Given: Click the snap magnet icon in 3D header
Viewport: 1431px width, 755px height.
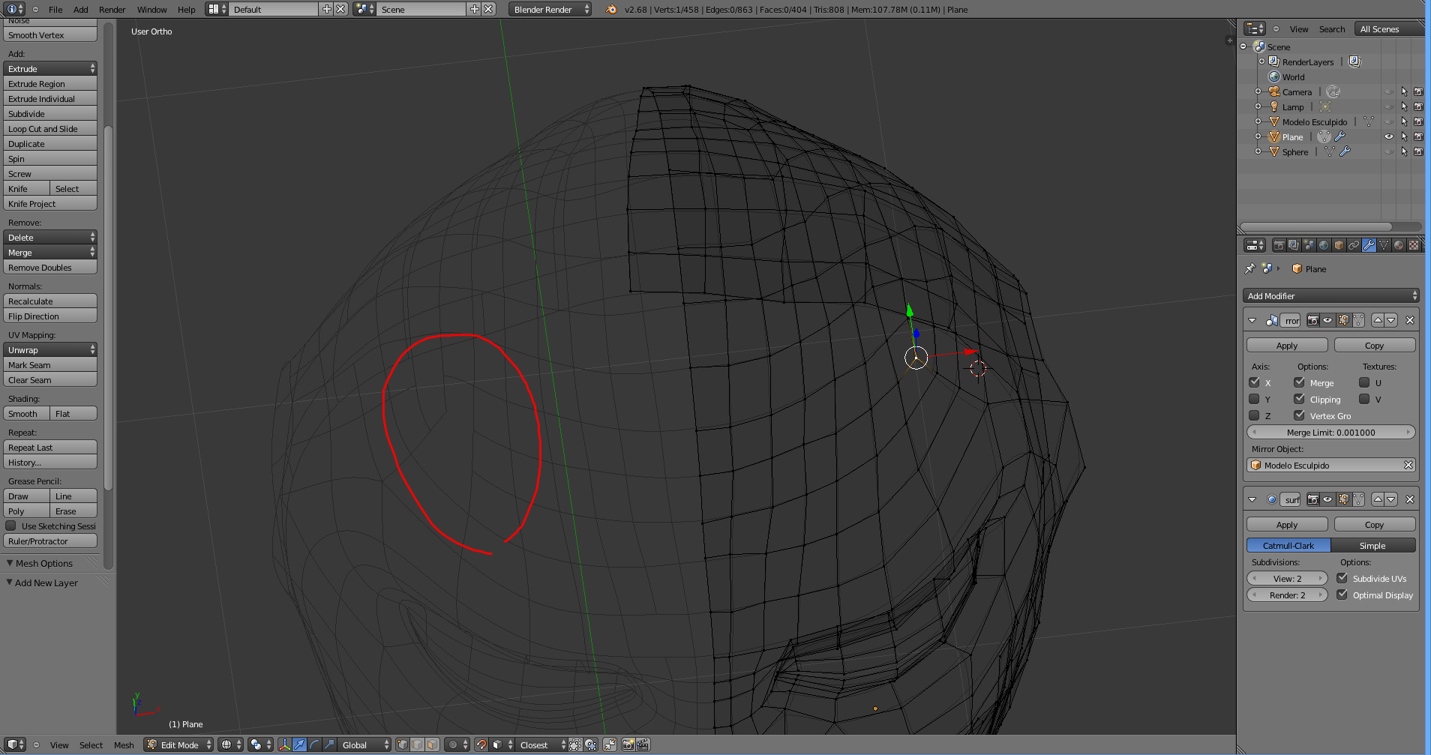Looking at the screenshot, I should tap(481, 745).
